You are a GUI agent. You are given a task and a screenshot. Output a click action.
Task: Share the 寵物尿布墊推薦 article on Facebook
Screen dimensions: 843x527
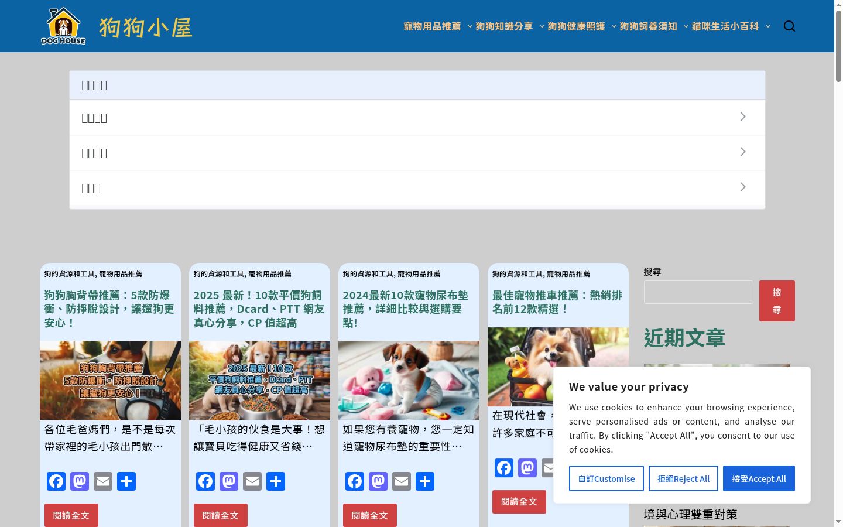point(355,481)
